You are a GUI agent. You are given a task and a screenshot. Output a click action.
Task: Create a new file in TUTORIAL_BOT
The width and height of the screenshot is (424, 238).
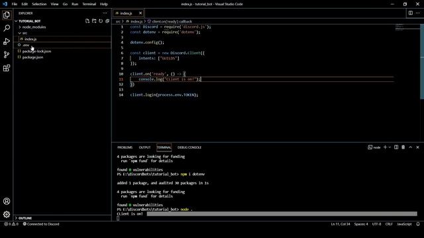point(87,21)
